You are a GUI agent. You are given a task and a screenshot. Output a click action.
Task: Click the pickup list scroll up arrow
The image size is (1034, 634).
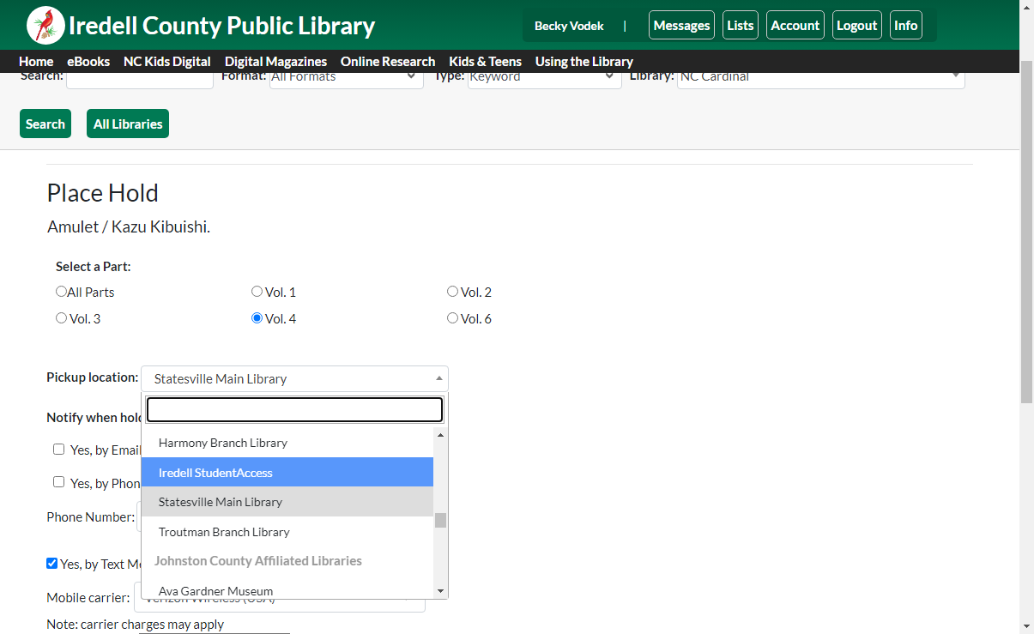441,435
